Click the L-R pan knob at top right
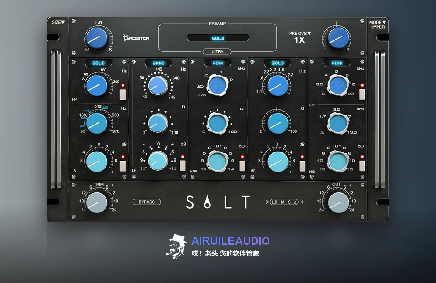Viewport: 436px width, 283px height. 338,38
